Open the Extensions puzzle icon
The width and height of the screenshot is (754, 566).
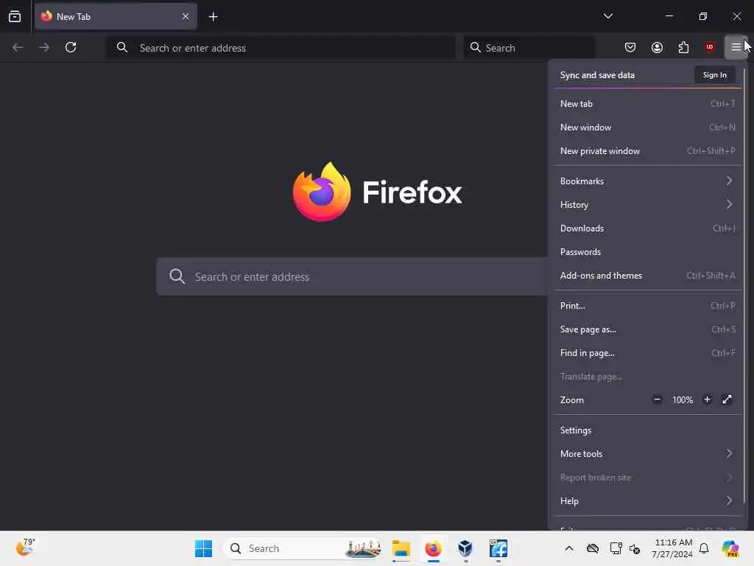683,47
